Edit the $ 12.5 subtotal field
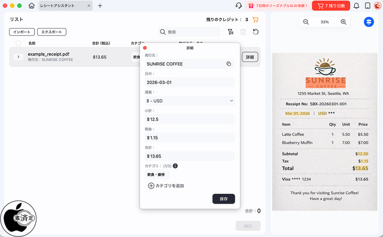This screenshot has width=383, height=237. click(190, 119)
